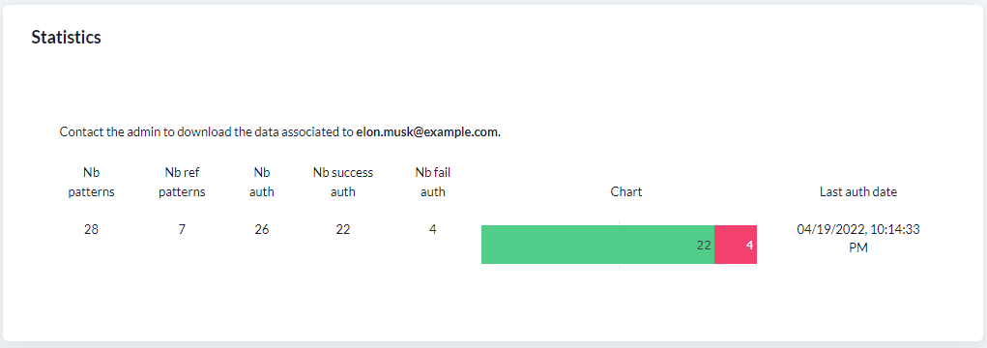Click the Chart column header
This screenshot has height=348, width=987.
pos(626,192)
